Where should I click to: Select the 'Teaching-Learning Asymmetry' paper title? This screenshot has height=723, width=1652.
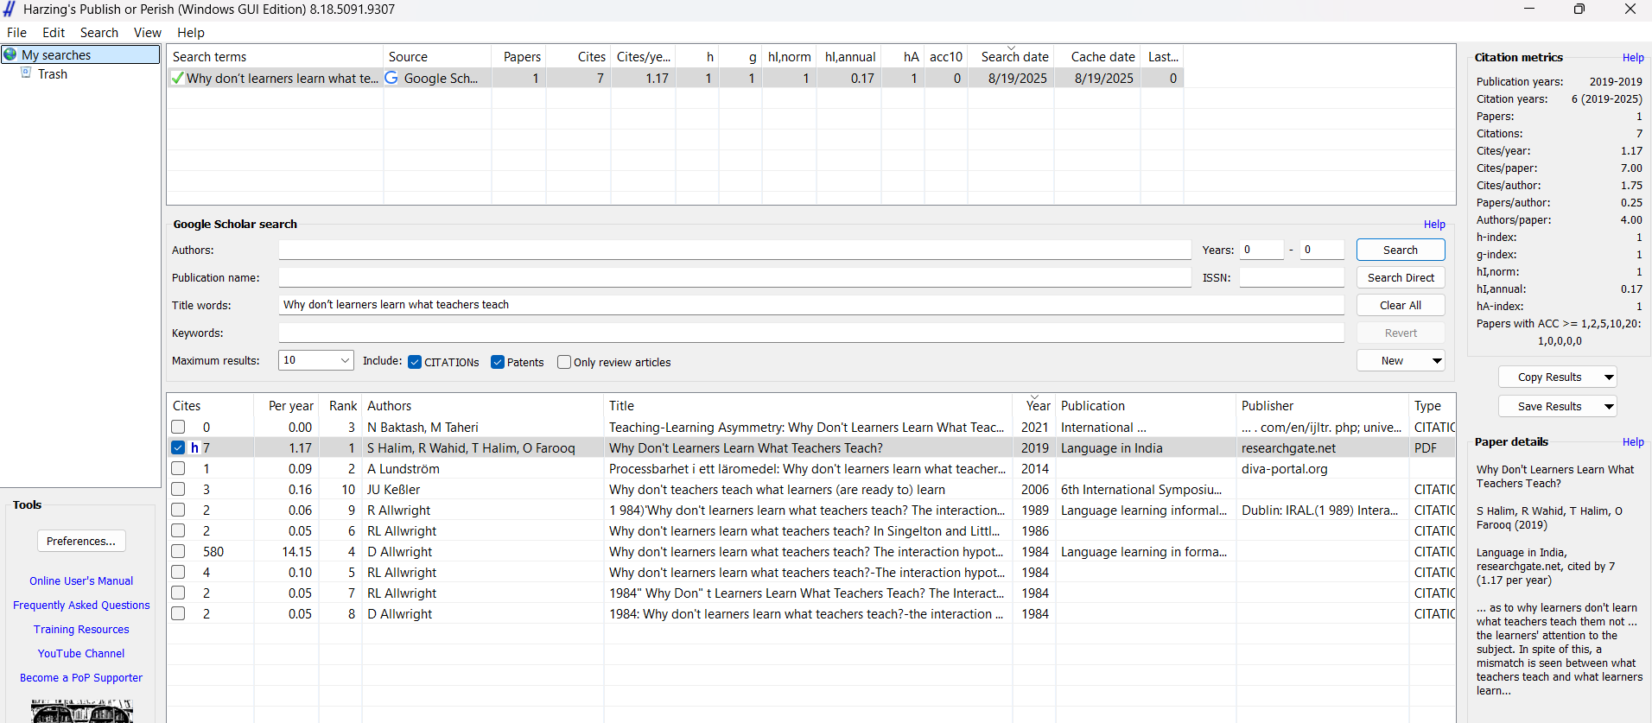click(806, 427)
